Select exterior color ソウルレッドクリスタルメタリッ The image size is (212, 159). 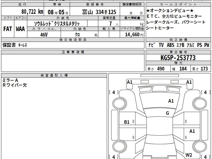(57, 24)
